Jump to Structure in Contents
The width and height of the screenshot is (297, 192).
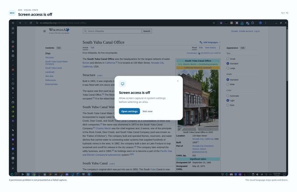coord(49,57)
